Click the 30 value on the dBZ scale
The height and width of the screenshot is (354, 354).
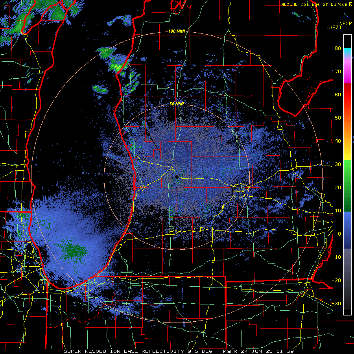click(x=338, y=164)
